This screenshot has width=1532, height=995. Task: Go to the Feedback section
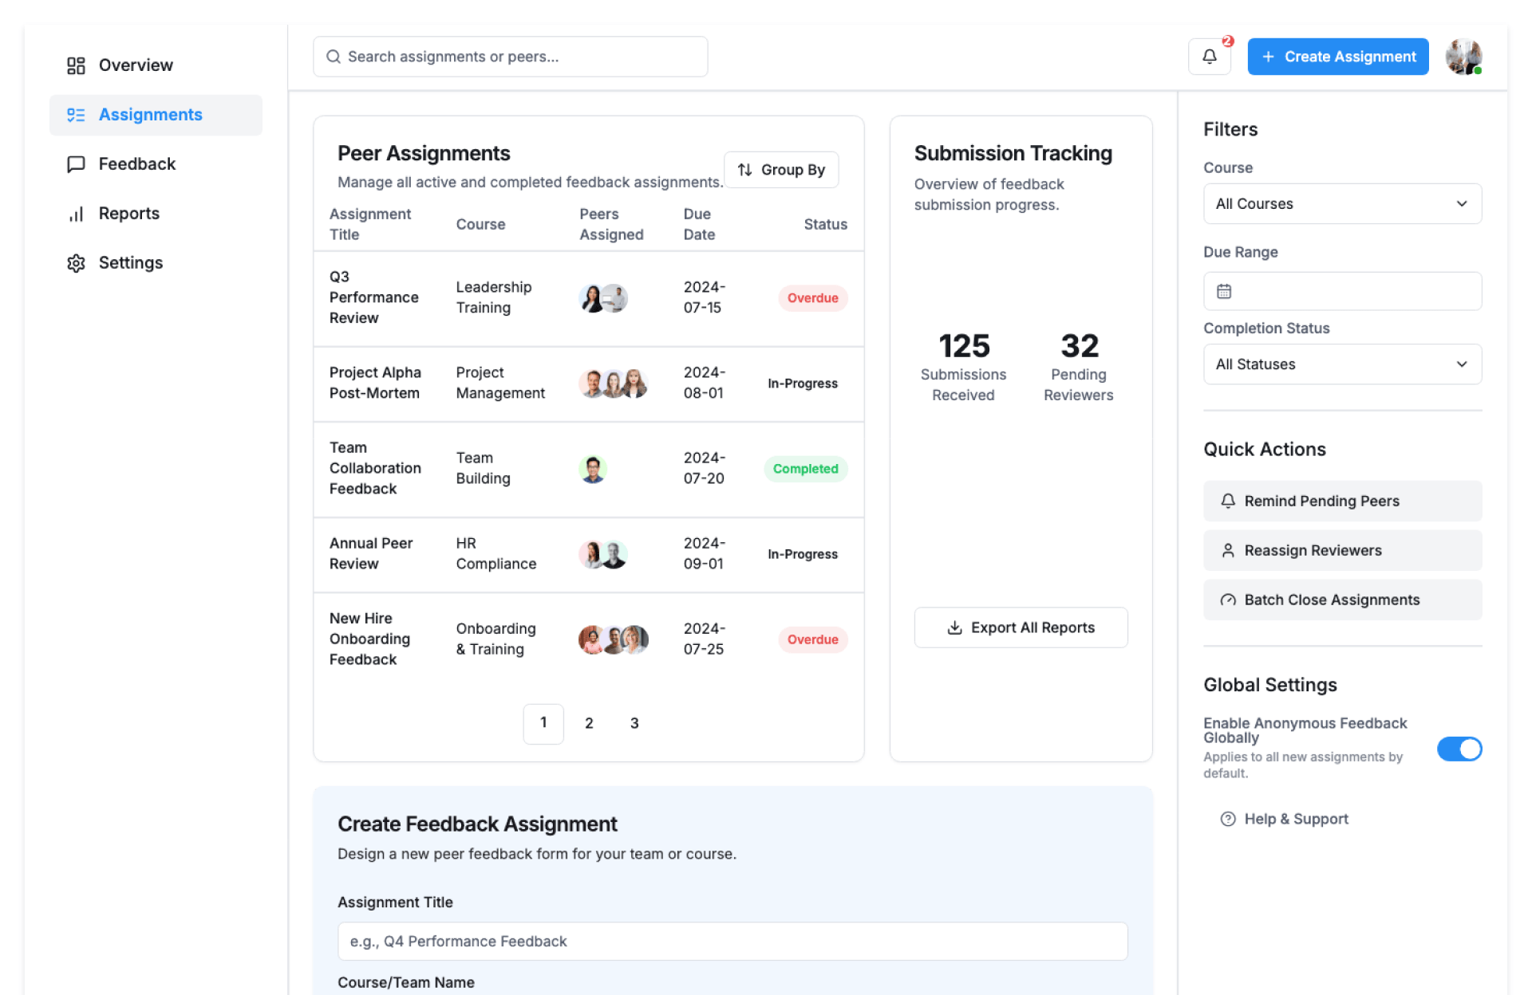[x=136, y=164]
